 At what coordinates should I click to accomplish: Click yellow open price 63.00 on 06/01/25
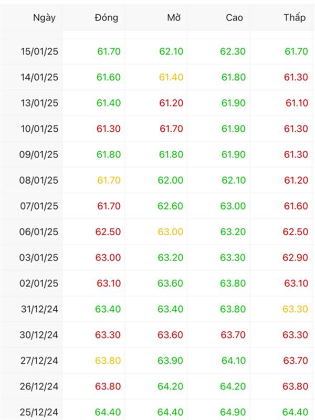click(171, 232)
